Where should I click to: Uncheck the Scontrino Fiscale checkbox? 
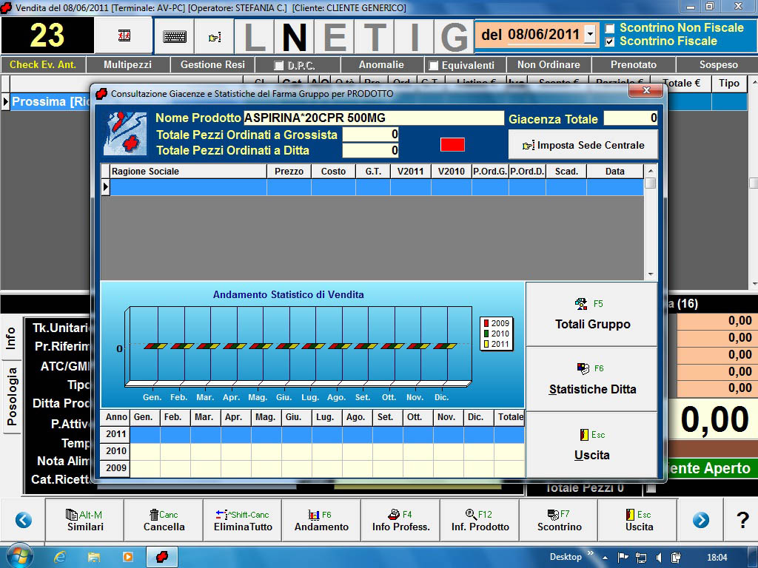pyautogui.click(x=610, y=42)
